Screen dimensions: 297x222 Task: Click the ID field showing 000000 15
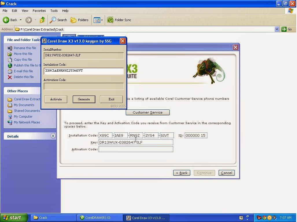[x=196, y=136]
